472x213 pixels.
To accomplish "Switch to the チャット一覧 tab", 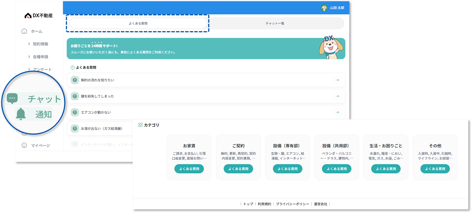I will click(x=275, y=23).
